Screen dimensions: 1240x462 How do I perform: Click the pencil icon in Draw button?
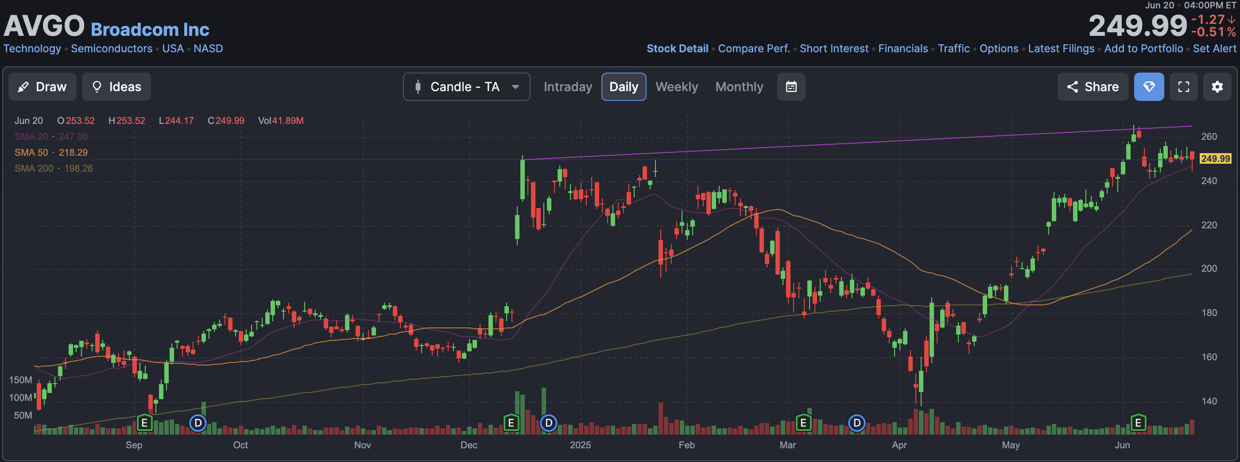23,87
